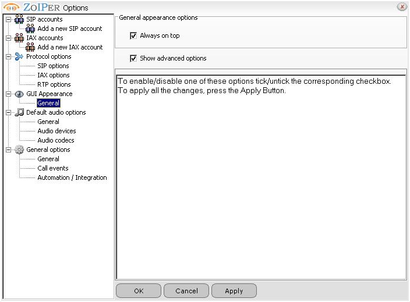Click the Add a new IAX account icon
The width and height of the screenshot is (410, 302).
point(31,47)
